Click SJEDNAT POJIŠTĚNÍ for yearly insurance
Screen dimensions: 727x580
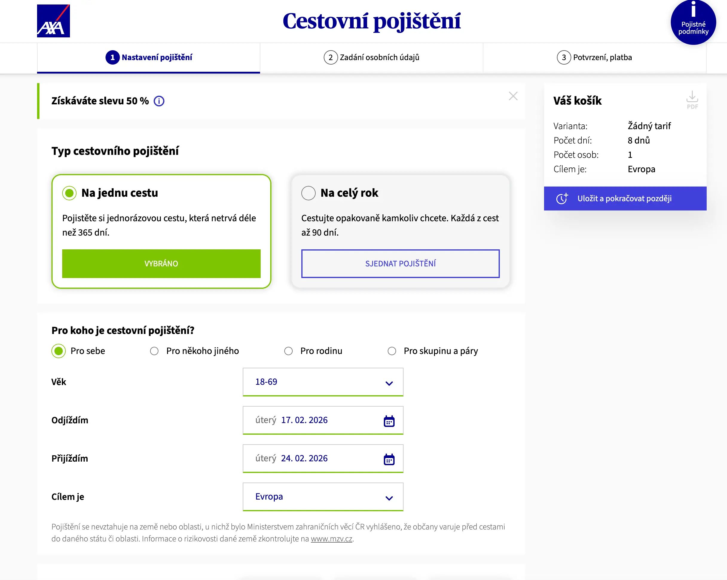[400, 263]
